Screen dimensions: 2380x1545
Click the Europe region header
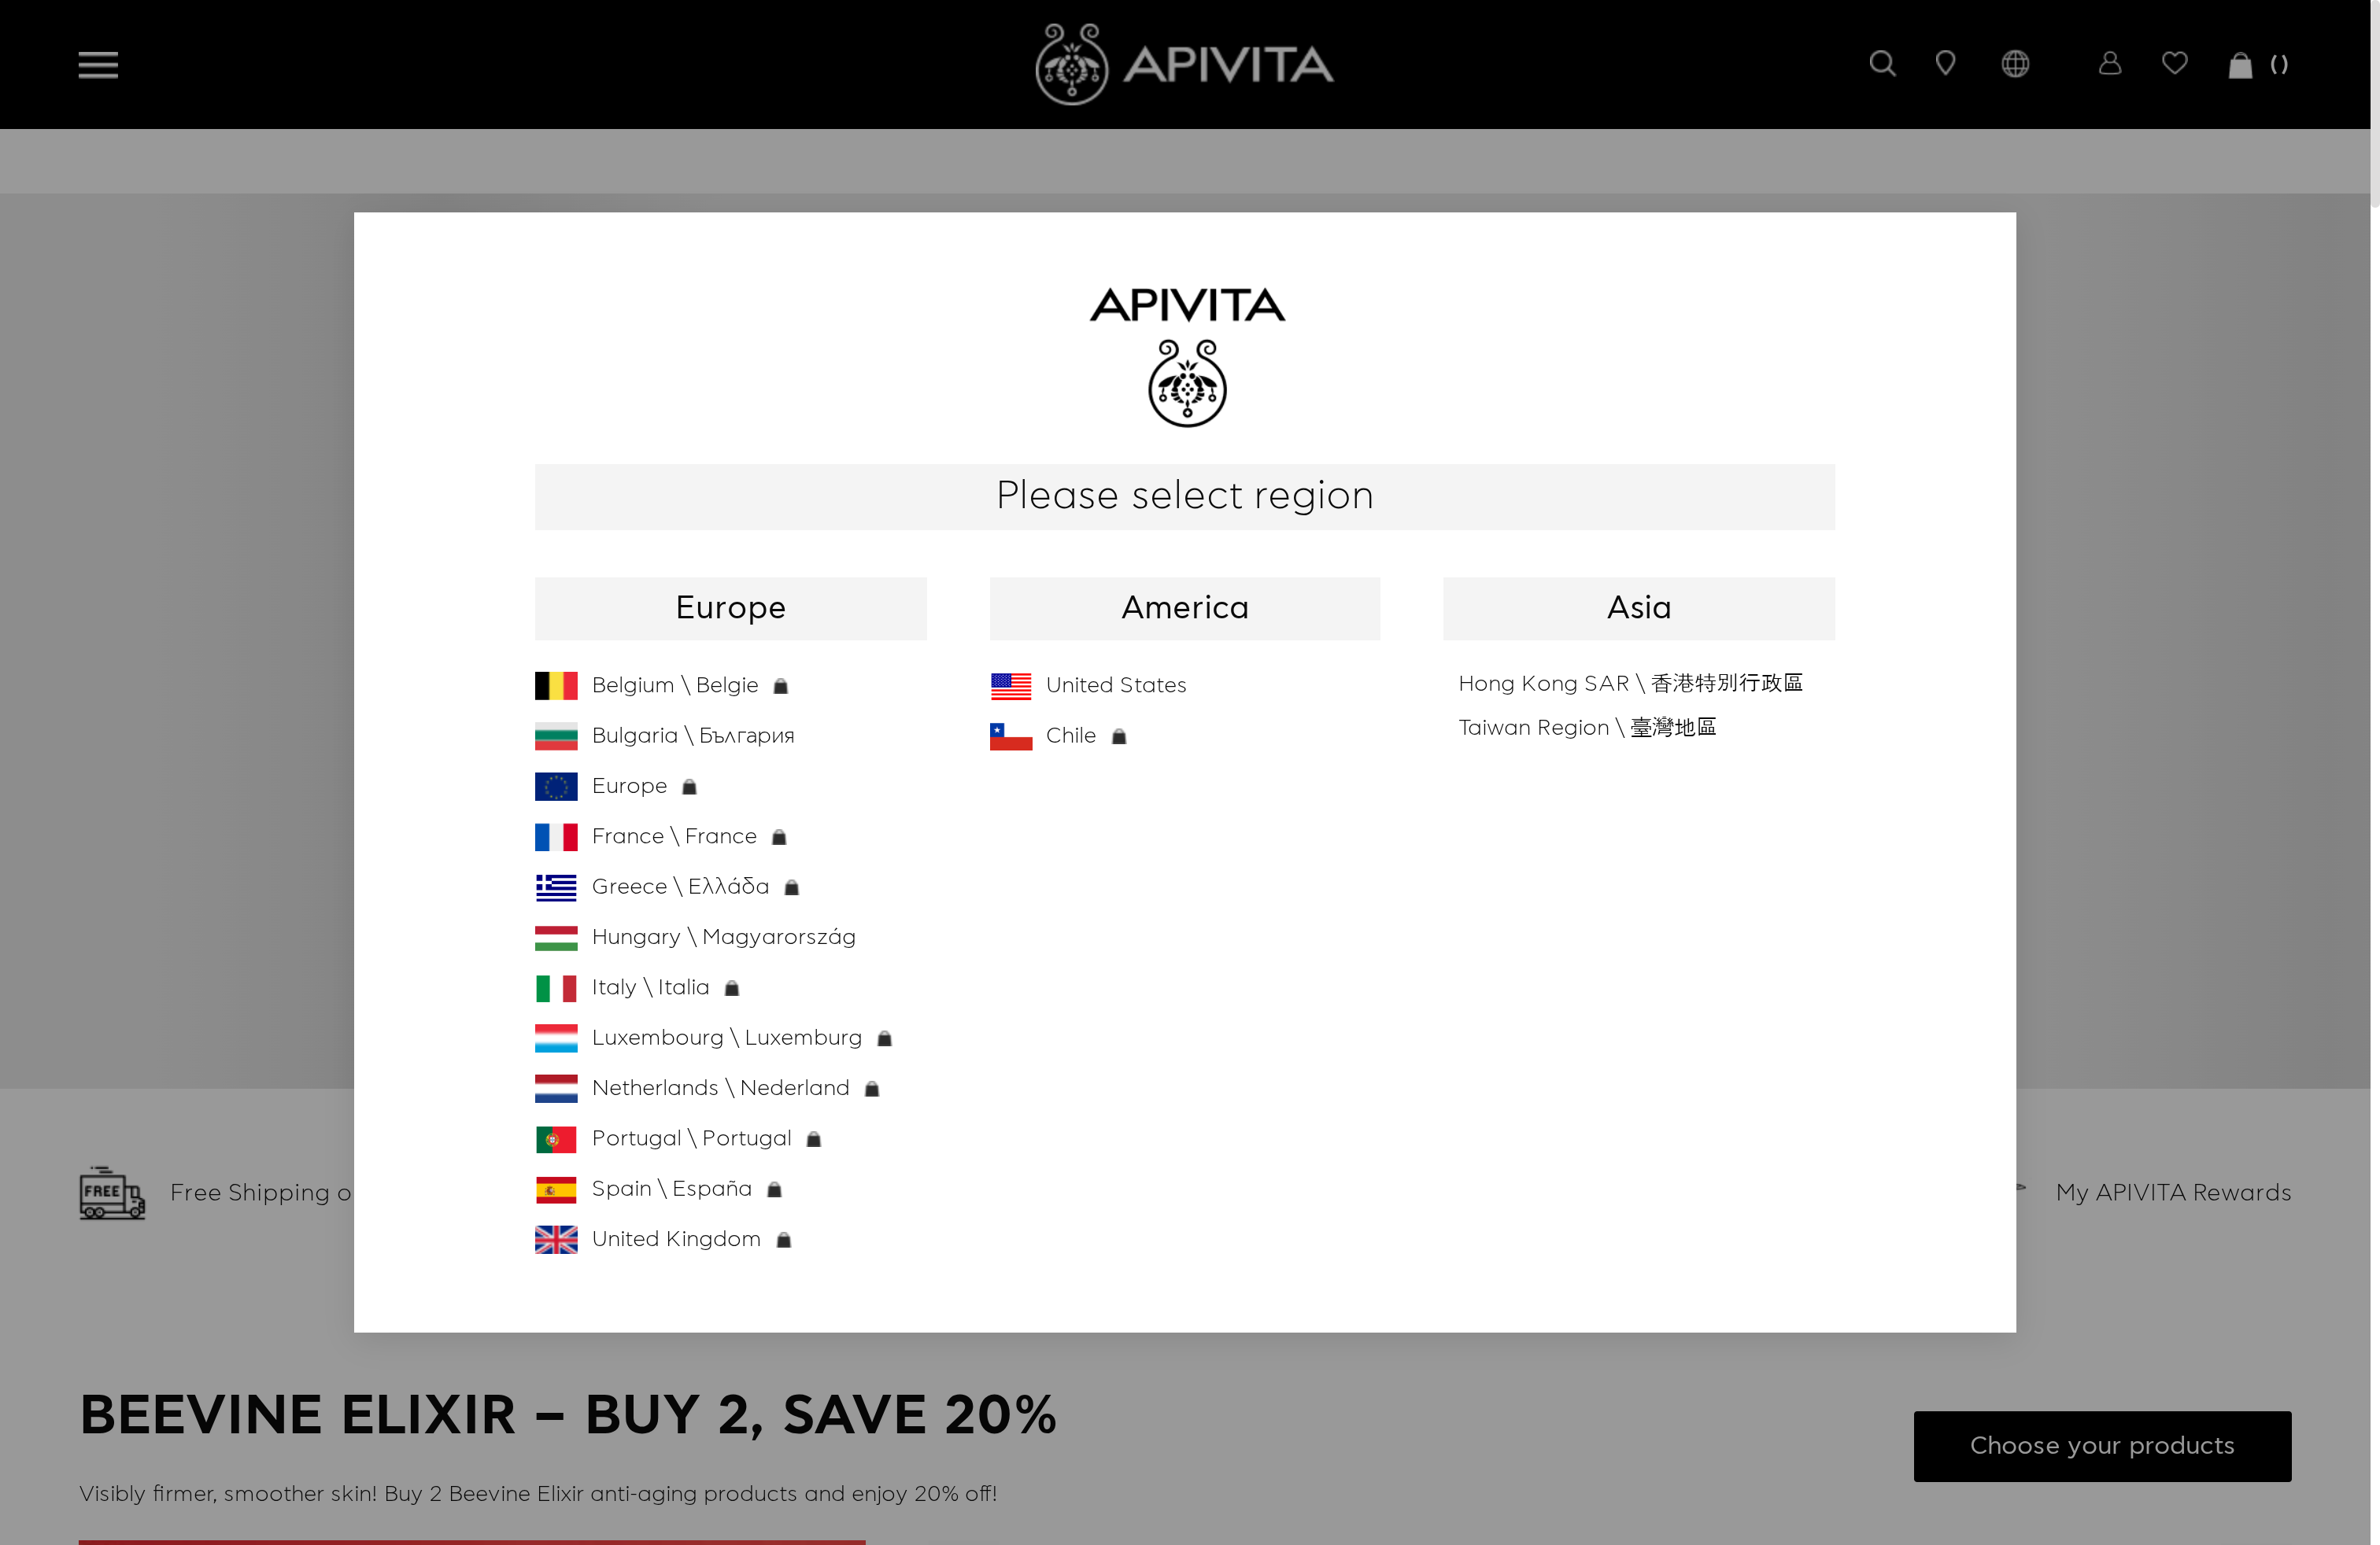[730, 607]
